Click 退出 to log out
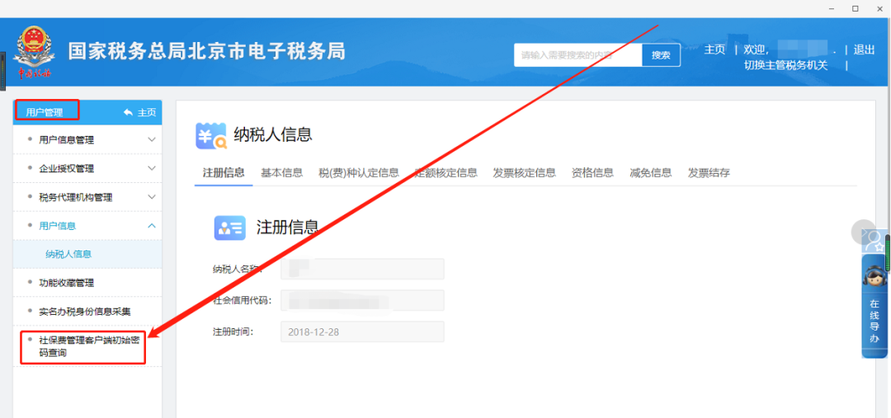 864,49
